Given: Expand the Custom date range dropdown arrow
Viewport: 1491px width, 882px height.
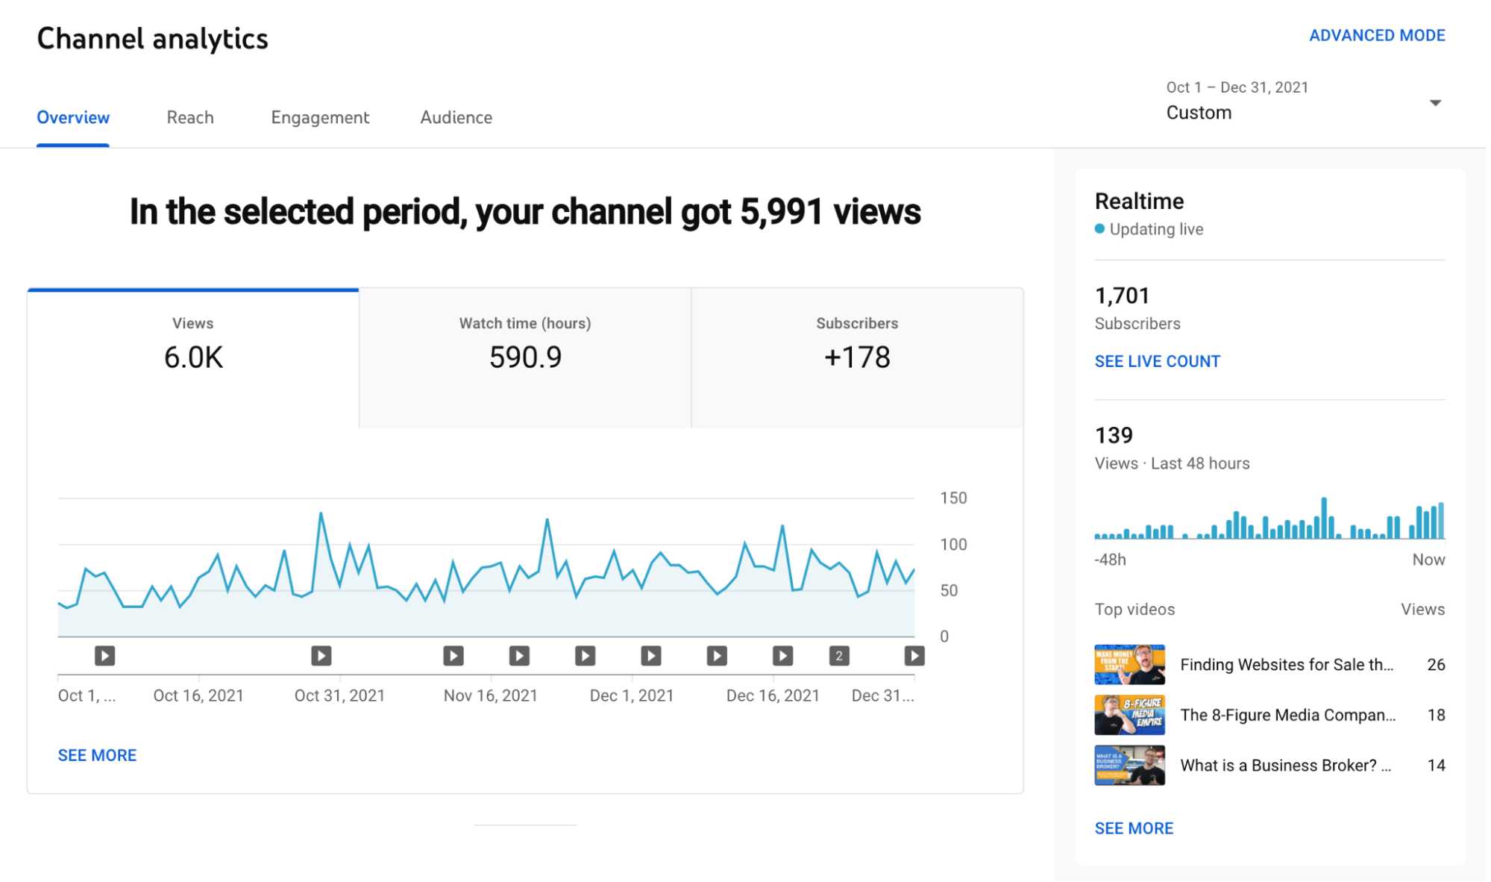Looking at the screenshot, I should point(1435,102).
